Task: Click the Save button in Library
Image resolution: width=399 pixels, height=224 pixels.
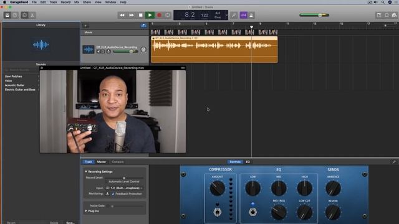Action: tap(70, 223)
